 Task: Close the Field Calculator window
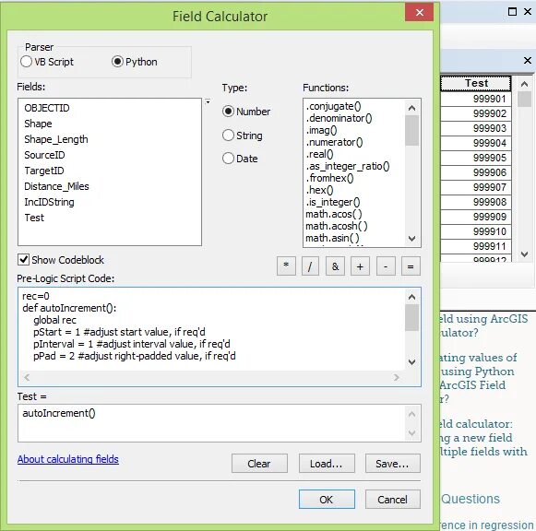tap(420, 13)
